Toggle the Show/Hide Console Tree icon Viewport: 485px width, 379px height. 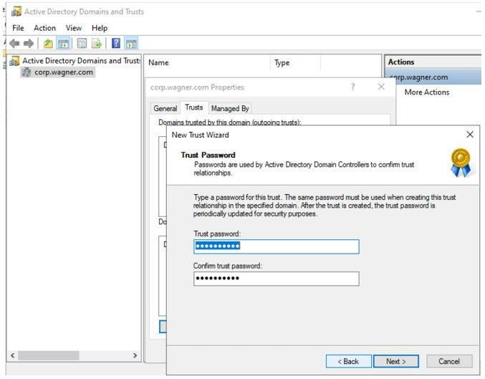pos(63,44)
